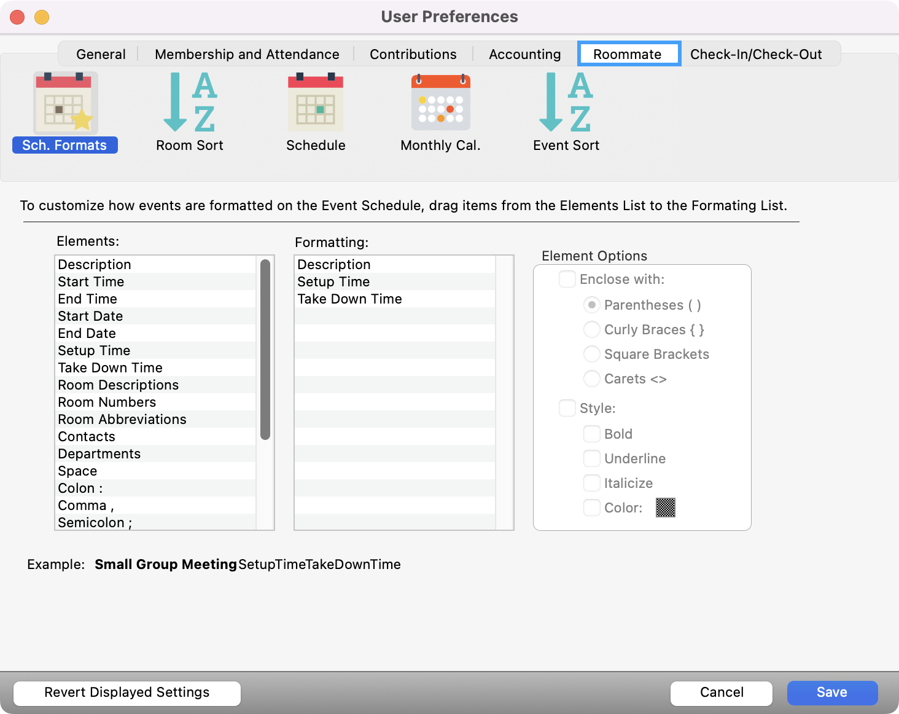Check the Italicize option
This screenshot has width=899, height=714.
pyautogui.click(x=592, y=484)
